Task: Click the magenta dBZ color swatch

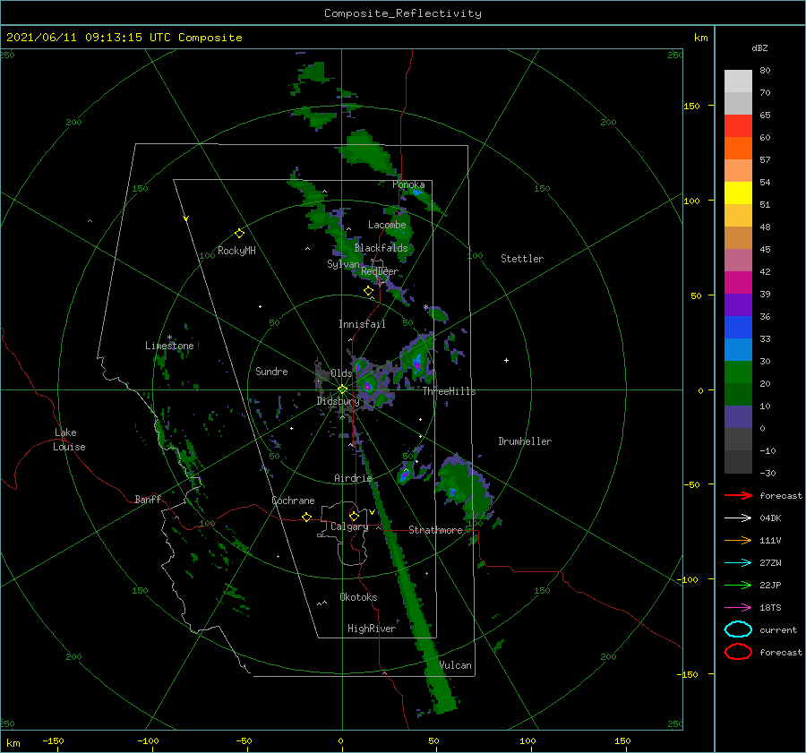Action: [738, 282]
